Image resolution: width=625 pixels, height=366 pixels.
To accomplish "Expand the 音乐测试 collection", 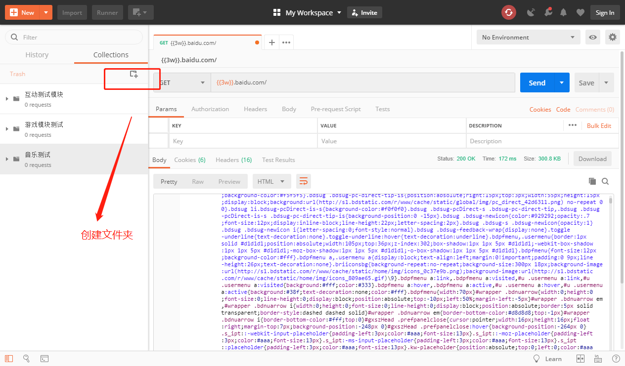I will point(7,159).
